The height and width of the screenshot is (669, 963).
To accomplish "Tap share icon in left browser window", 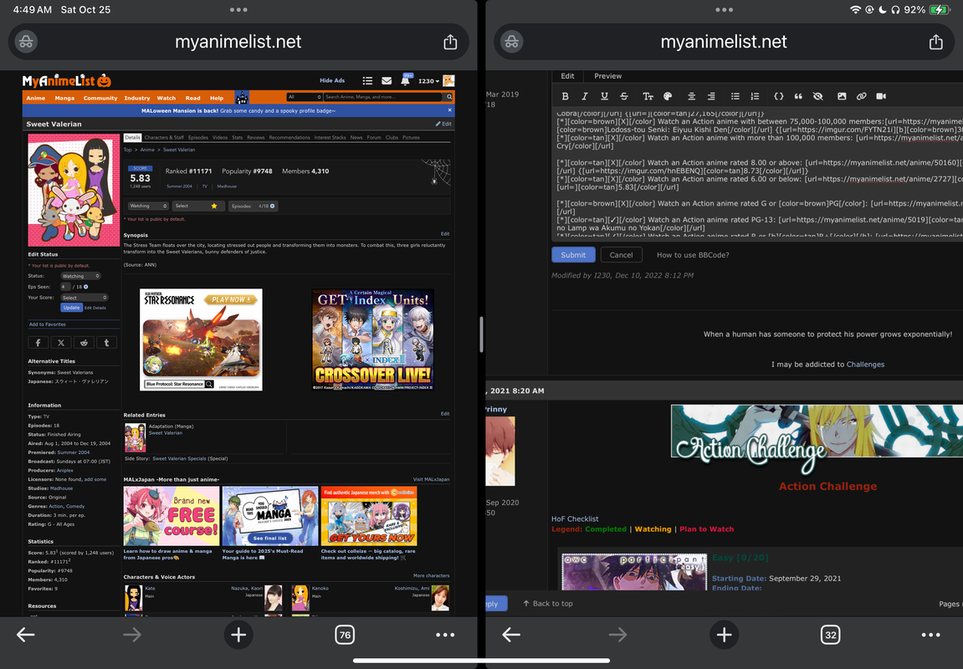I will (450, 42).
